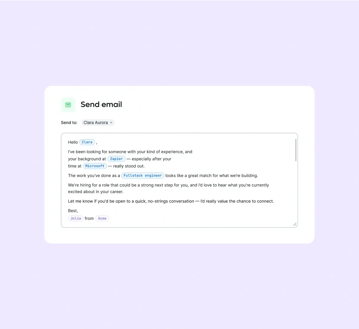Click the text area resize handle
This screenshot has width=359, height=329.
coord(295,224)
